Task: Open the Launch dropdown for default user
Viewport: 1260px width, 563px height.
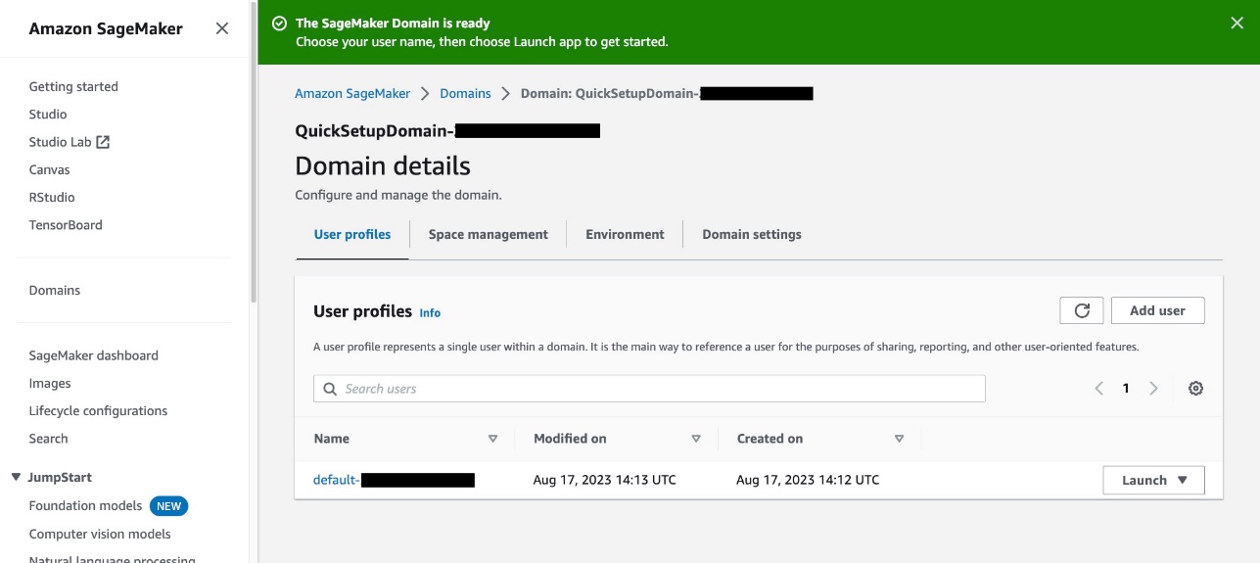Action: [x=1153, y=480]
